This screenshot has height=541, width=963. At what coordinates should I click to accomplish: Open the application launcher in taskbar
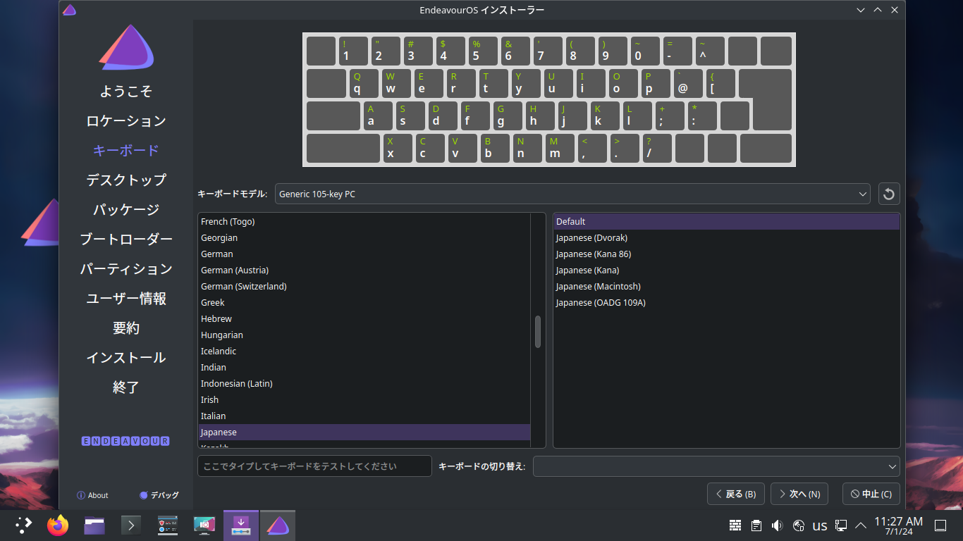(23, 525)
